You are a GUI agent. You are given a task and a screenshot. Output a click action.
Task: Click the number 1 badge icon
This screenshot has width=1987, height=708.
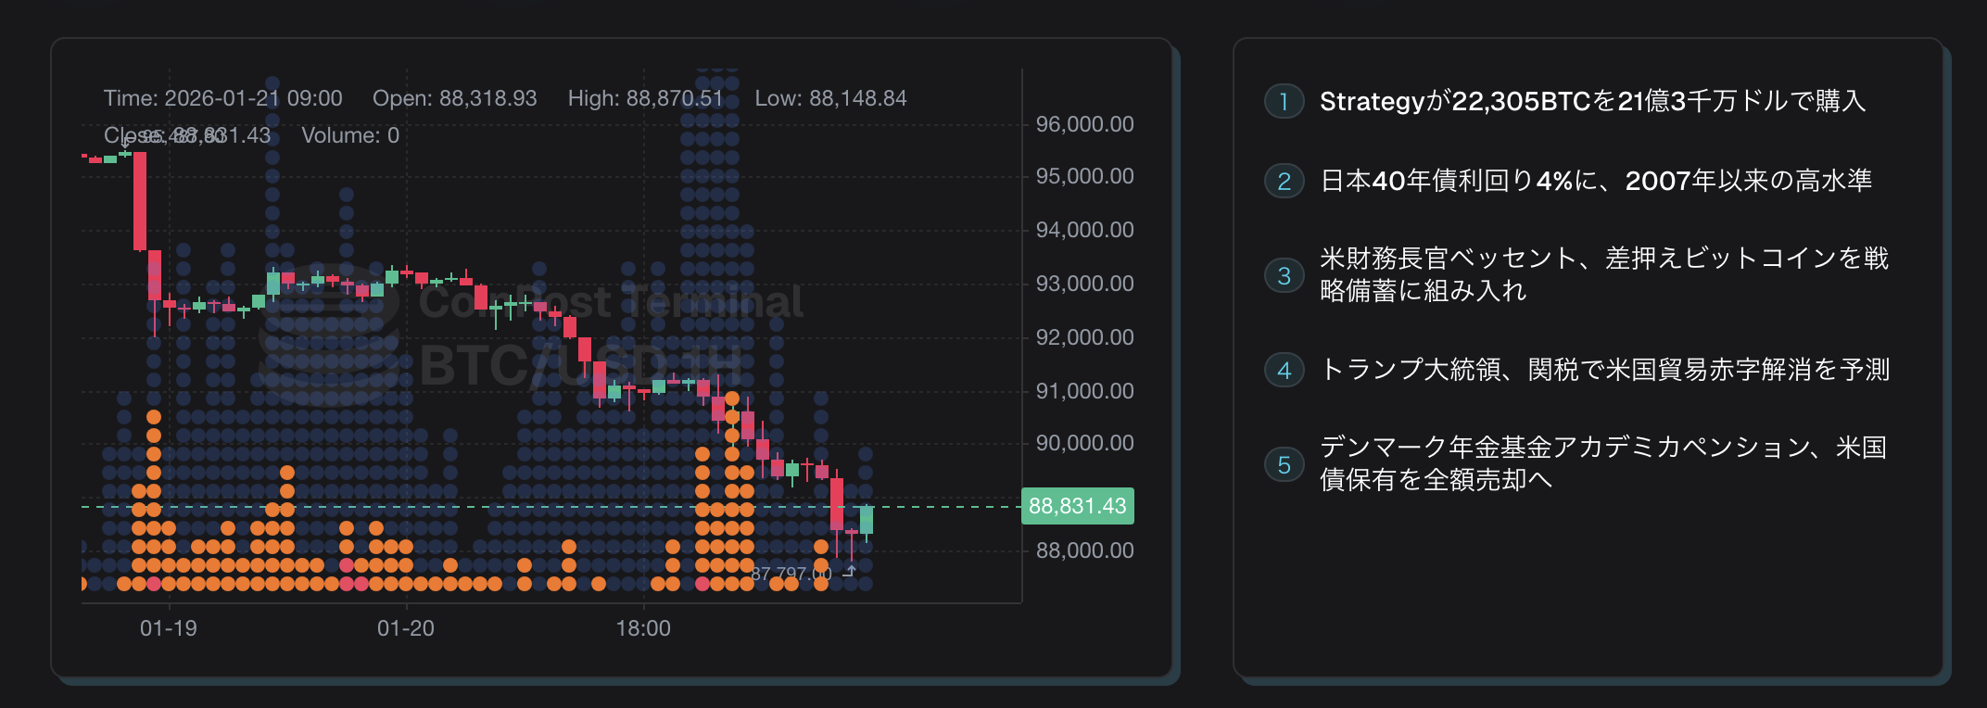(1284, 101)
